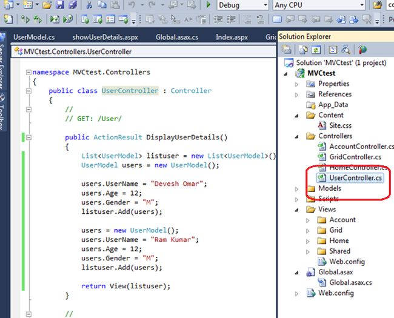
Task: Click the Uncomment Selected Lines icon
Action: pyautogui.click(x=260, y=19)
